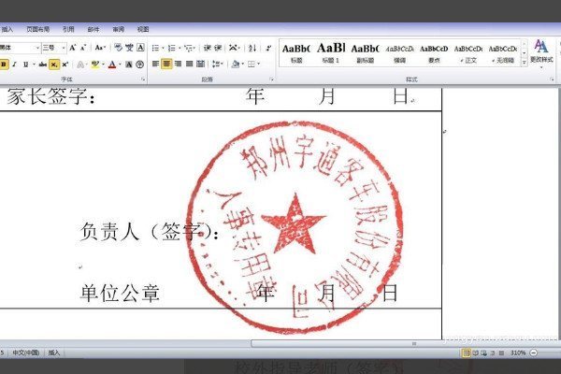
Task: Click the Increase Indent icon
Action: click(x=218, y=48)
